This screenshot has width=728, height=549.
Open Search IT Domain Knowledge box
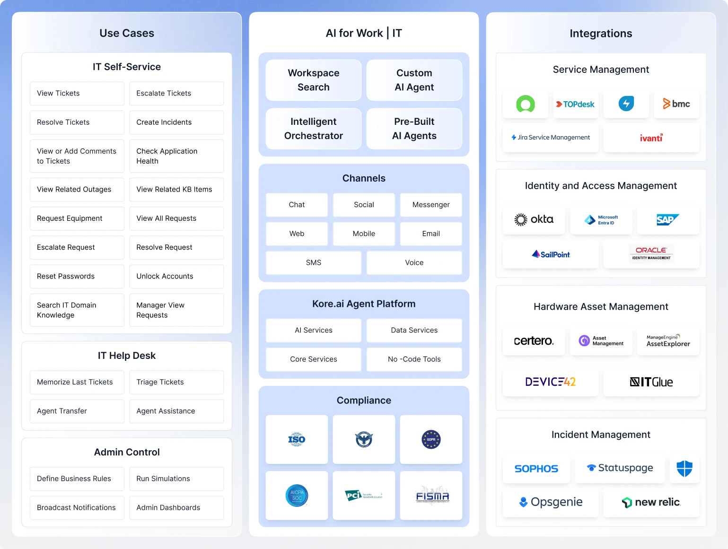[x=77, y=310]
